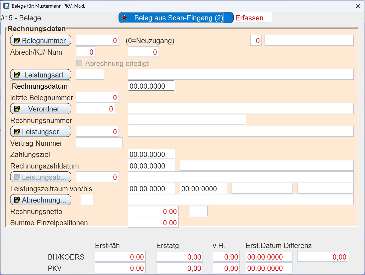Viewport: 365px width, 275px height.
Task: Click the Rechnungsnummer text field
Action: (186, 120)
